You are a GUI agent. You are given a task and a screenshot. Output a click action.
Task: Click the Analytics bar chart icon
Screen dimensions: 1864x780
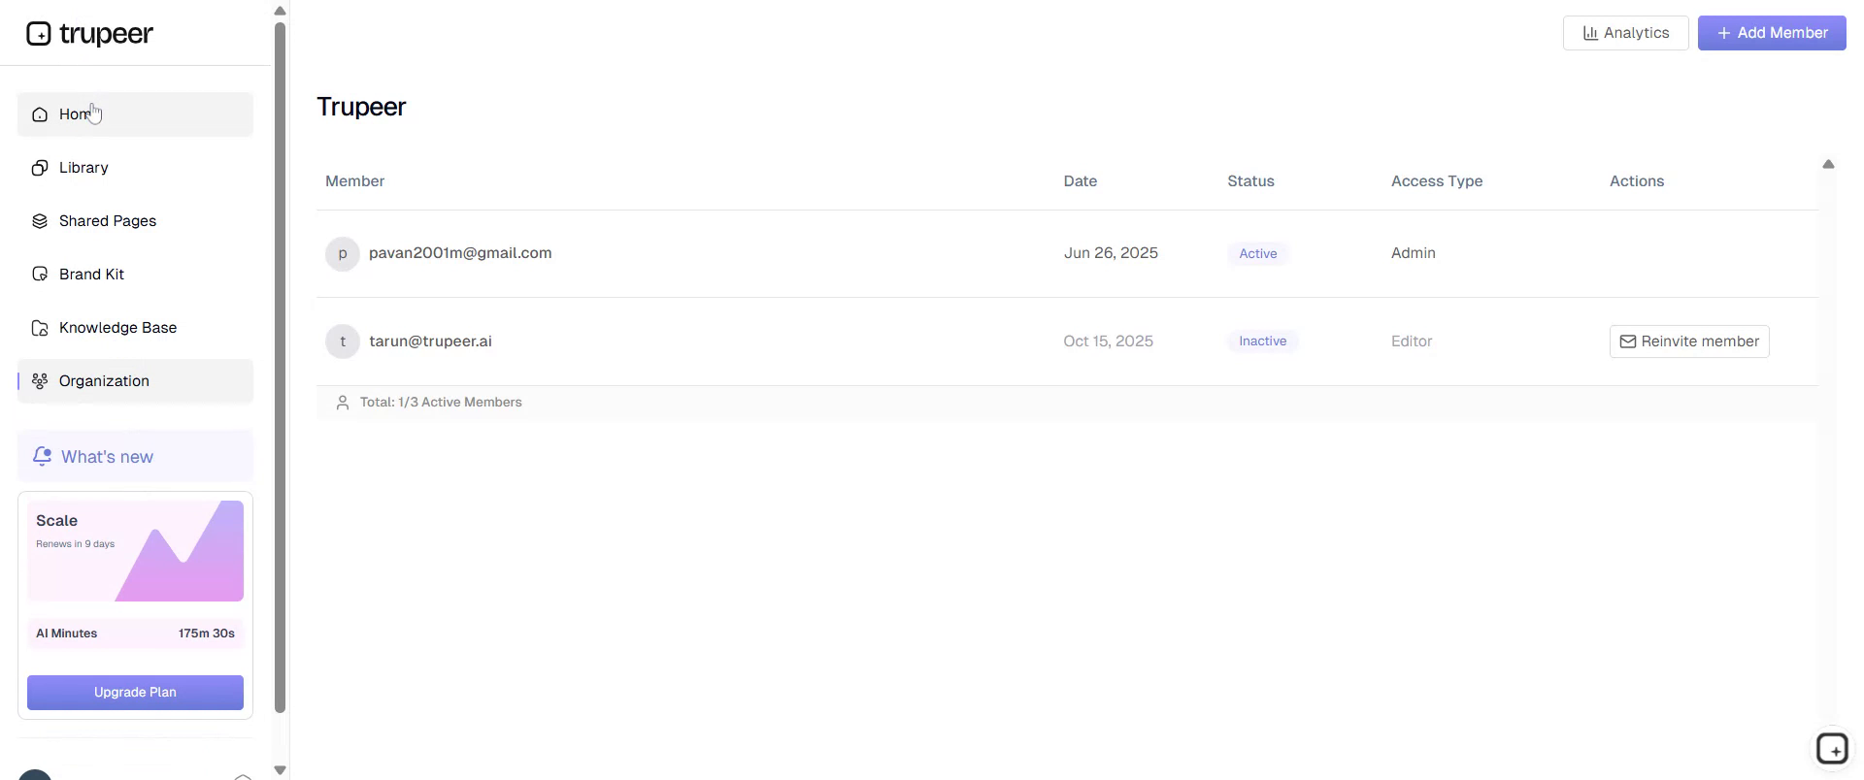pos(1590,33)
